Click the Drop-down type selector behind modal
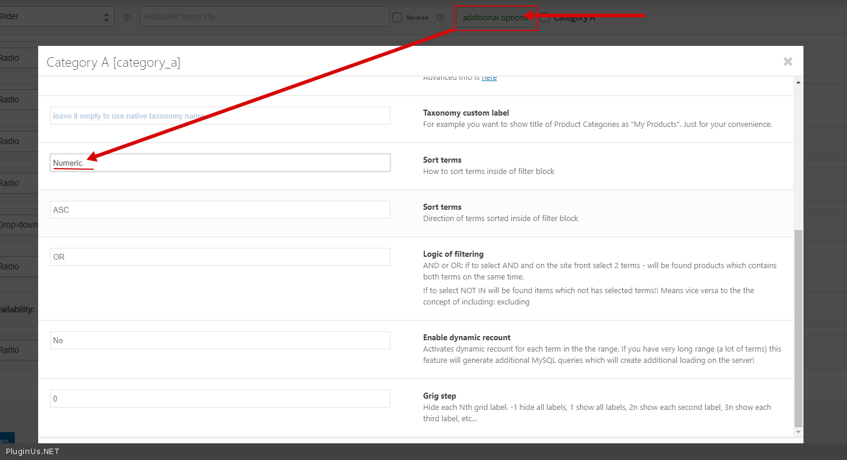Image resolution: width=847 pixels, height=460 pixels. pyautogui.click(x=18, y=225)
